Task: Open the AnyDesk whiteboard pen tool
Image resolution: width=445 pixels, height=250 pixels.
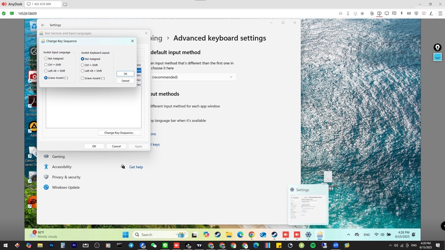Action: [431, 13]
